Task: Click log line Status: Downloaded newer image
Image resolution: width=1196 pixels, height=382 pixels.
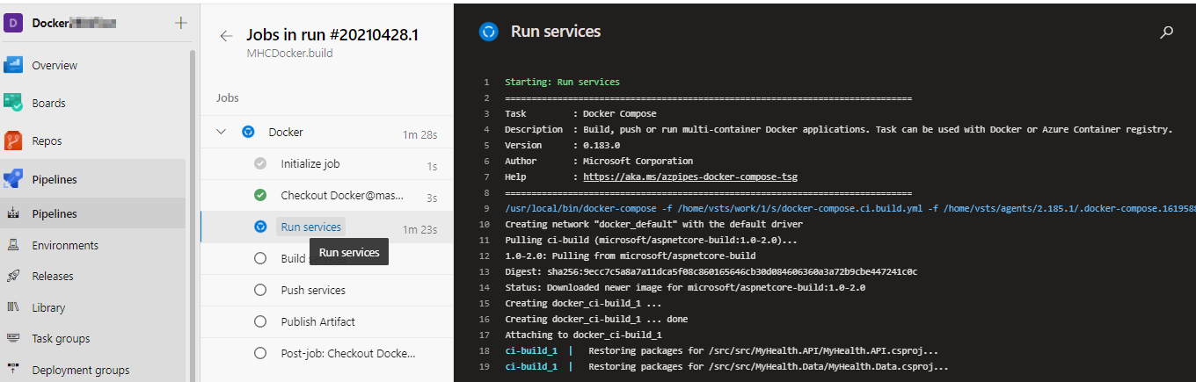Action: coord(685,287)
